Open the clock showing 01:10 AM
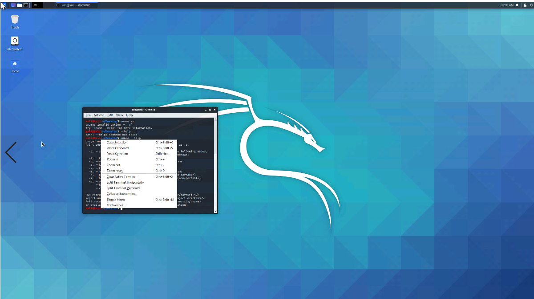This screenshot has width=534, height=299. click(507, 5)
